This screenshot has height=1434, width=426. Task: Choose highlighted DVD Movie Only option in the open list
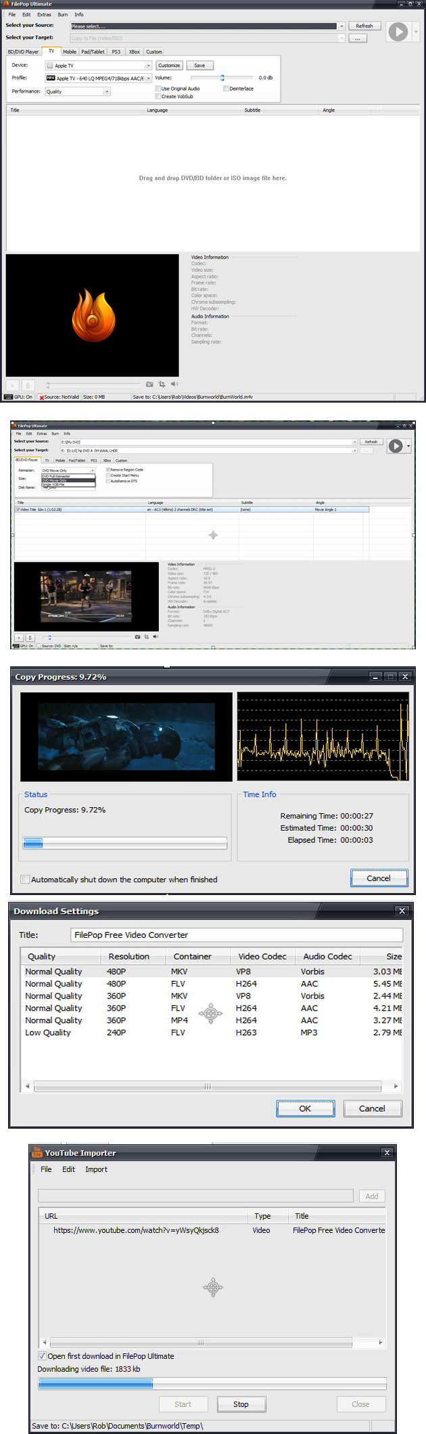click(68, 480)
